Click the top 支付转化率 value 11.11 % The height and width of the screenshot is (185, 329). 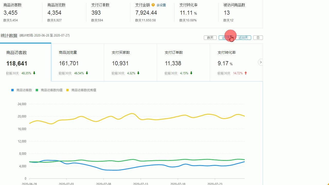tap(188, 13)
